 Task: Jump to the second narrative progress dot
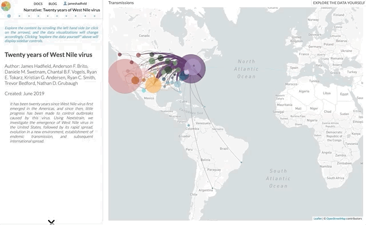[x=19, y=16]
